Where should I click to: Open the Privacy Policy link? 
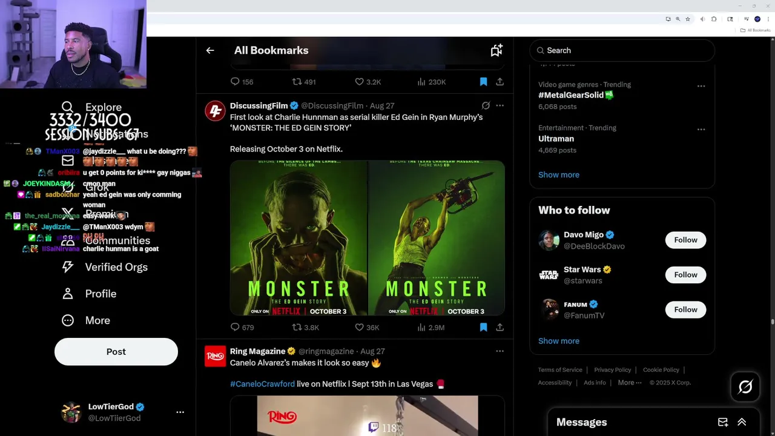pyautogui.click(x=612, y=370)
